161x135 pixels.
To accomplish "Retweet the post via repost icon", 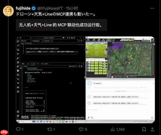I will point(50,129).
